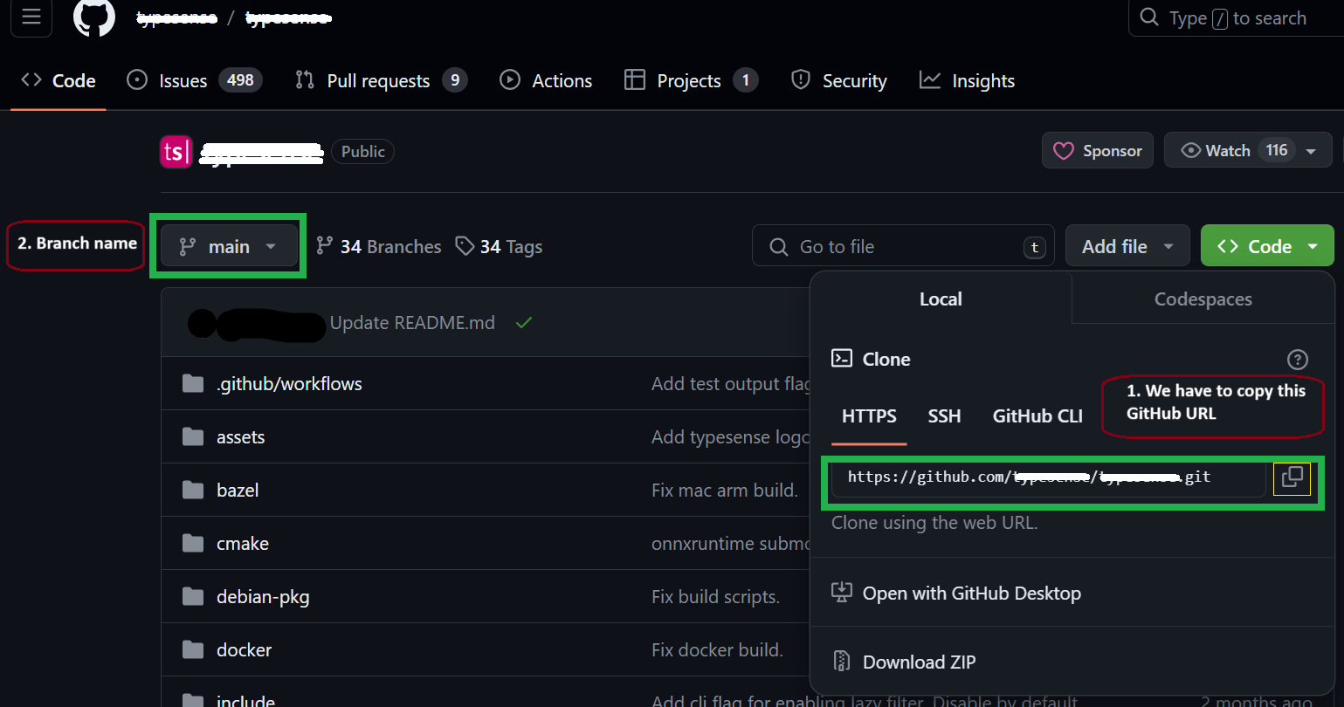The height and width of the screenshot is (707, 1344).
Task: Open the hamburger navigation menu
Action: click(31, 17)
